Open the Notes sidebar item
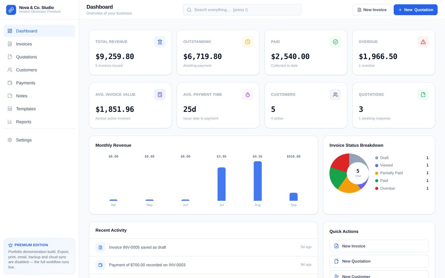 (39, 96)
